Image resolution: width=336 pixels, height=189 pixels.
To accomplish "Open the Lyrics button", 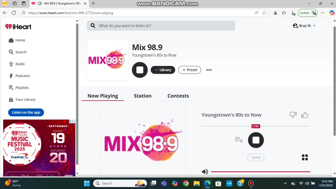I will pyautogui.click(x=256, y=157).
